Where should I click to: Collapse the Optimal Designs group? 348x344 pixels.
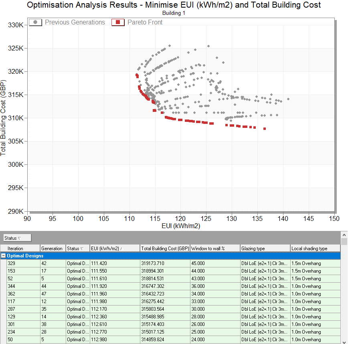tap(4, 255)
